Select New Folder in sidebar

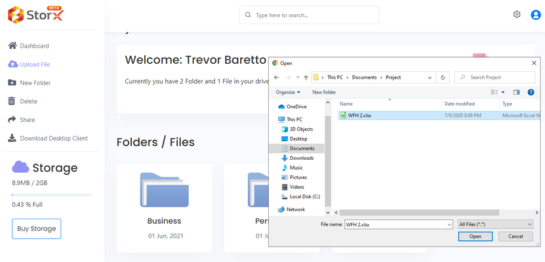35,83
